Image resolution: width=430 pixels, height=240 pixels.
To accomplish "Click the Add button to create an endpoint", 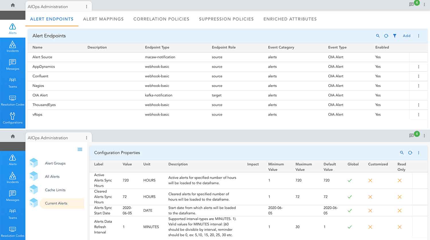I will [406, 36].
